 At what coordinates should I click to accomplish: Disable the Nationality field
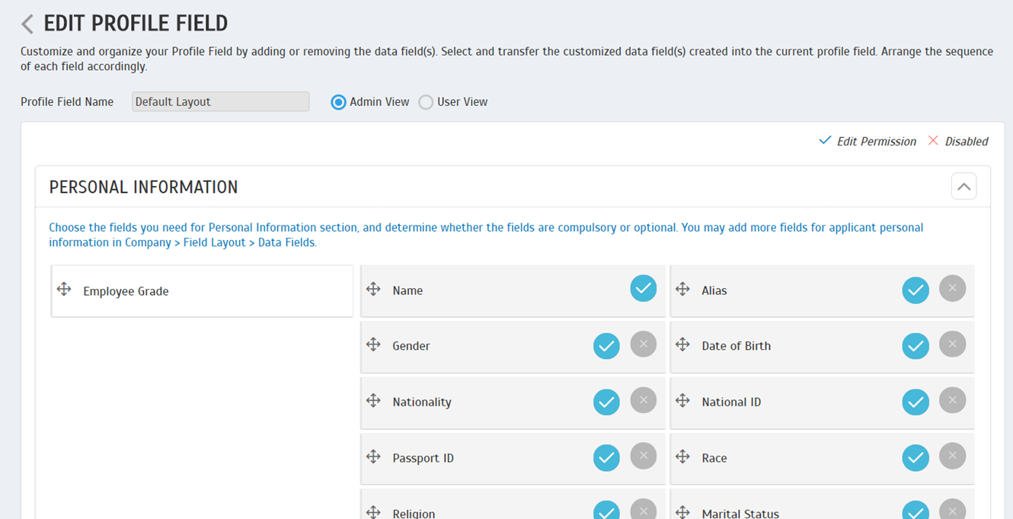pyautogui.click(x=643, y=400)
